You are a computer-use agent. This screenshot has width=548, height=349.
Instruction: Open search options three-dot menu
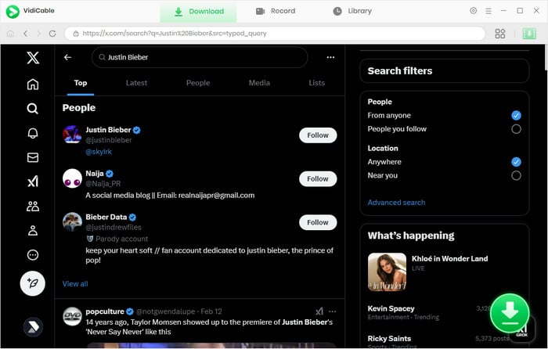[330, 57]
